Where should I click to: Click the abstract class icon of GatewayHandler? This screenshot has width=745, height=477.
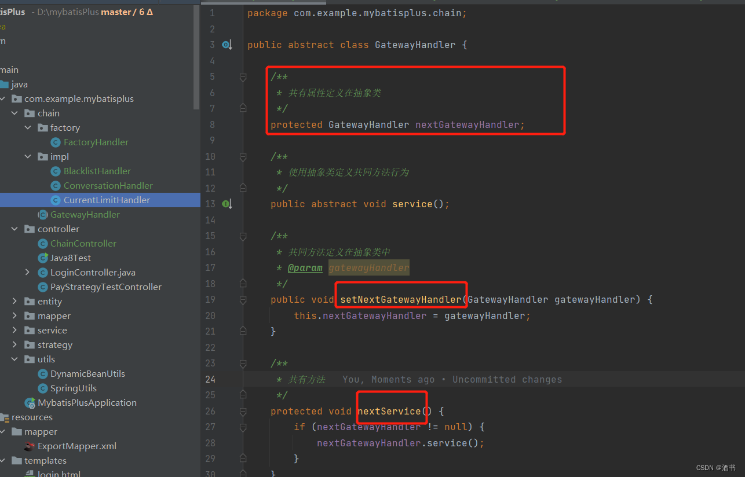click(42, 215)
